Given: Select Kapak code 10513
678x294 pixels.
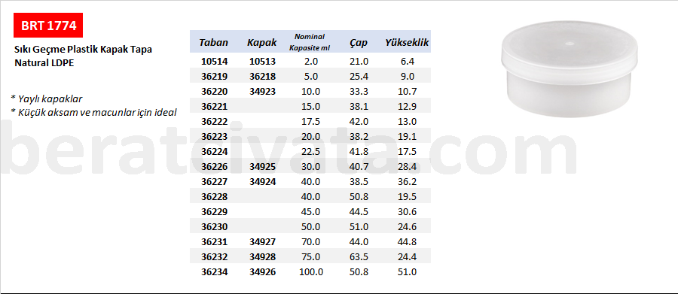Looking at the screenshot, I should coord(262,62).
